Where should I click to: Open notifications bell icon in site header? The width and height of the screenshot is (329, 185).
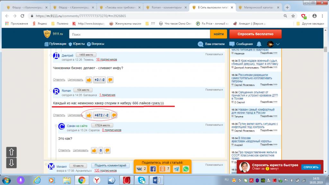click(259, 44)
